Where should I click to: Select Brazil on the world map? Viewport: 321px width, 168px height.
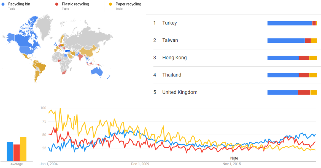pyautogui.click(x=41, y=67)
